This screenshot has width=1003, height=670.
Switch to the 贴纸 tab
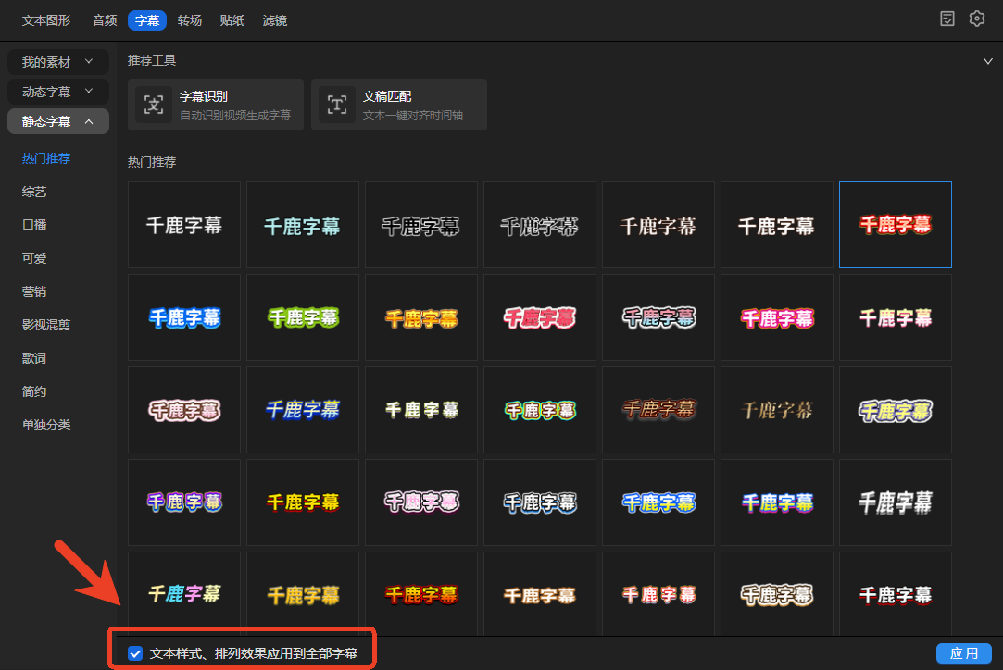(232, 20)
